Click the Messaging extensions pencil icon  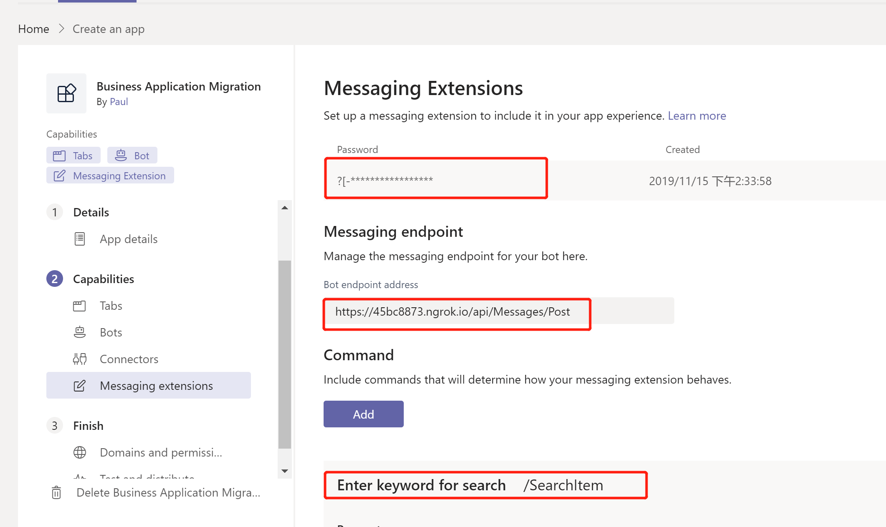79,386
